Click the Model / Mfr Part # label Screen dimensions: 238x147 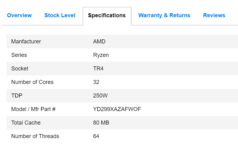[x=33, y=109]
